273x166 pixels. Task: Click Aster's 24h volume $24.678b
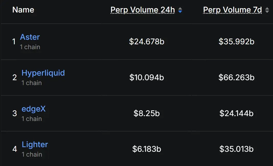tap(147, 41)
